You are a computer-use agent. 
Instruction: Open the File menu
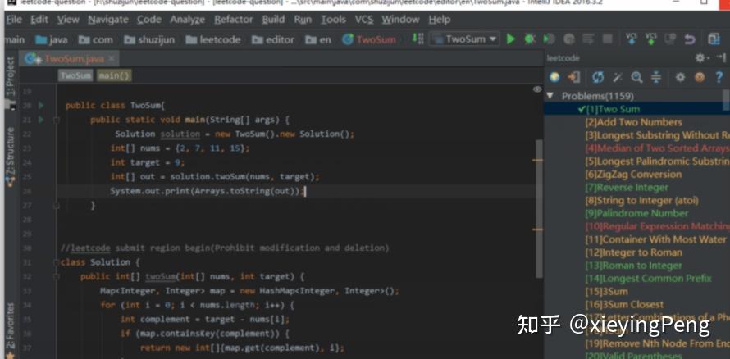coord(15,20)
